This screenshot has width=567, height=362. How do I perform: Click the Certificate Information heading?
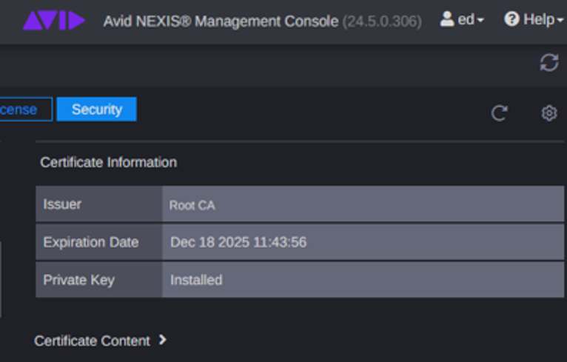109,162
